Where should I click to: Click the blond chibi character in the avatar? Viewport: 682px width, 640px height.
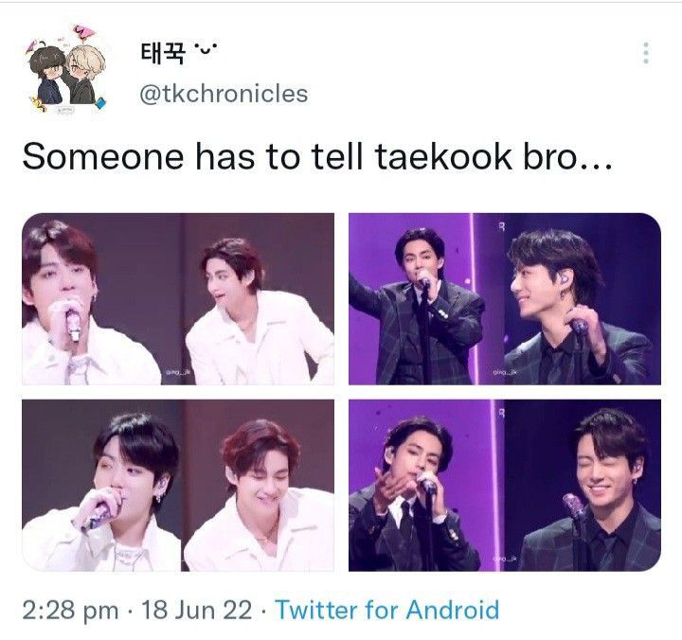coord(86,73)
